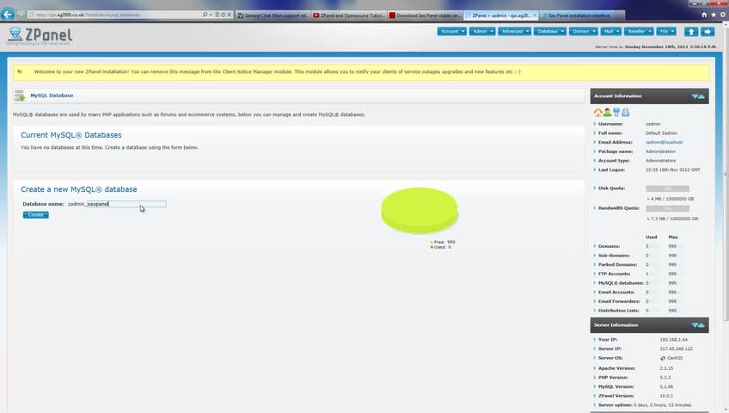729x413 pixels.
Task: Click the 'Used: 0' chart legend
Action: click(441, 247)
